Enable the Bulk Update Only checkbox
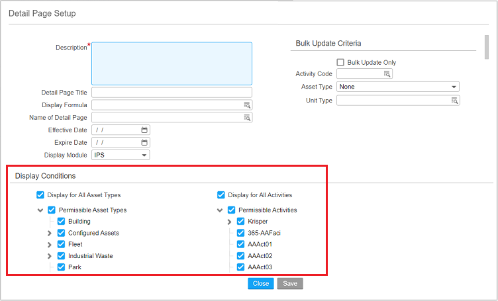 pyautogui.click(x=341, y=63)
